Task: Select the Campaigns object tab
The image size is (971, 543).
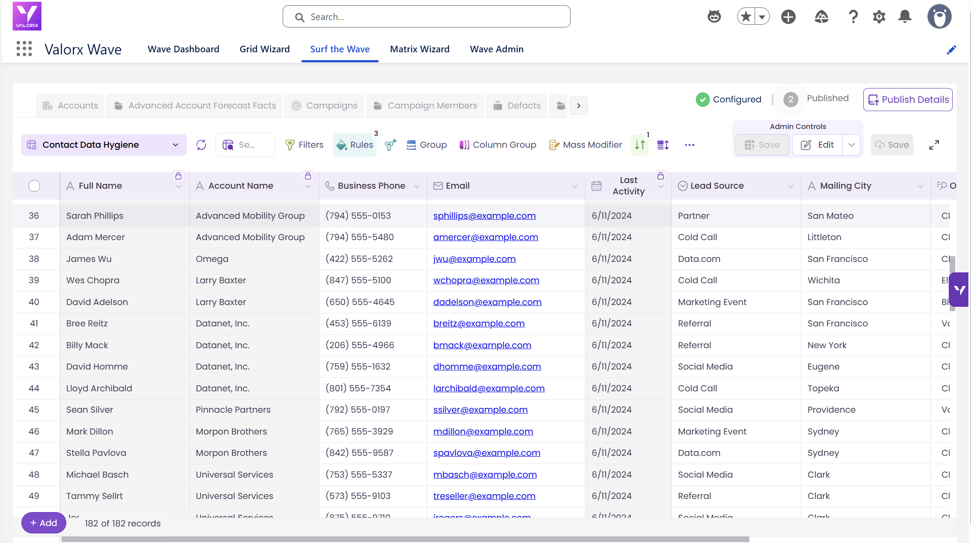Action: [324, 106]
